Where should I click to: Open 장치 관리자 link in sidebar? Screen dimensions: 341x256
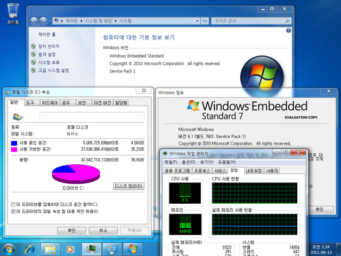pyautogui.click(x=49, y=46)
